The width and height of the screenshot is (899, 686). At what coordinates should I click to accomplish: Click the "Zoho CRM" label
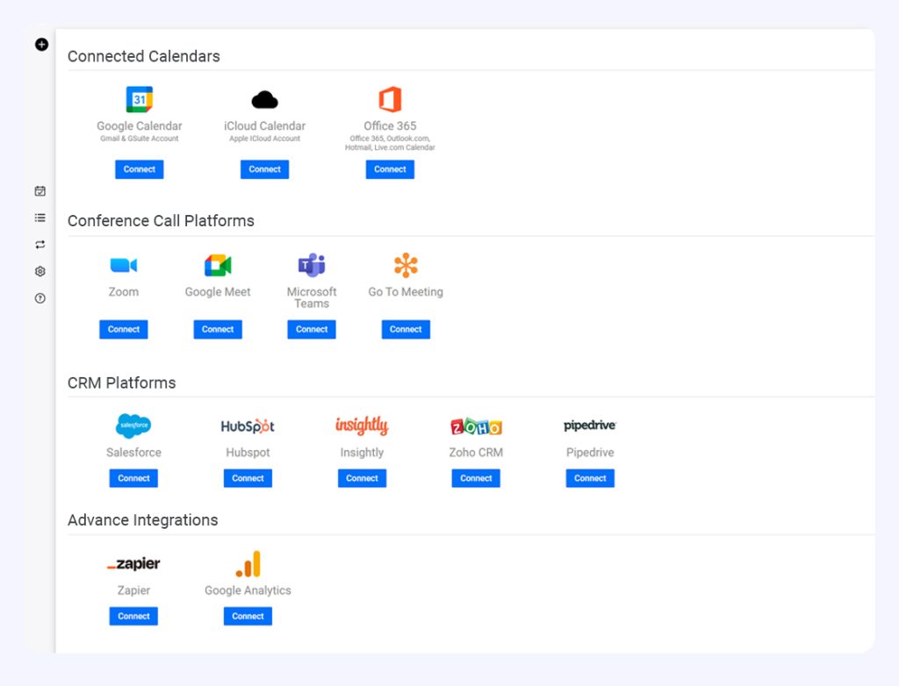pyautogui.click(x=476, y=452)
